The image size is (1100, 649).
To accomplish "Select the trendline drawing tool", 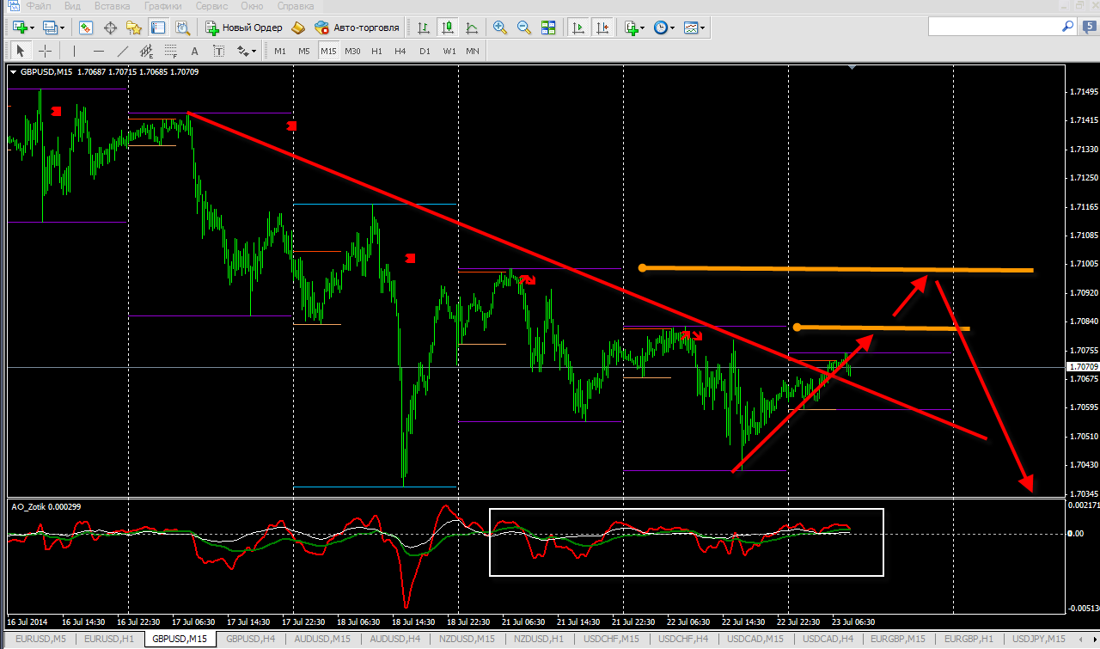I will 123,51.
